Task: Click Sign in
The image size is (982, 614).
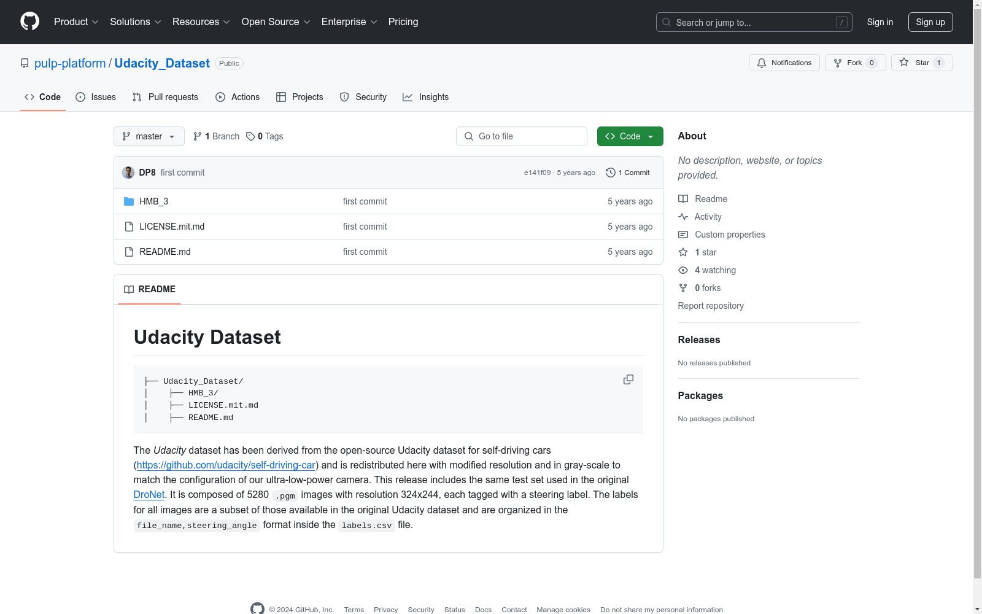Action: tap(880, 22)
